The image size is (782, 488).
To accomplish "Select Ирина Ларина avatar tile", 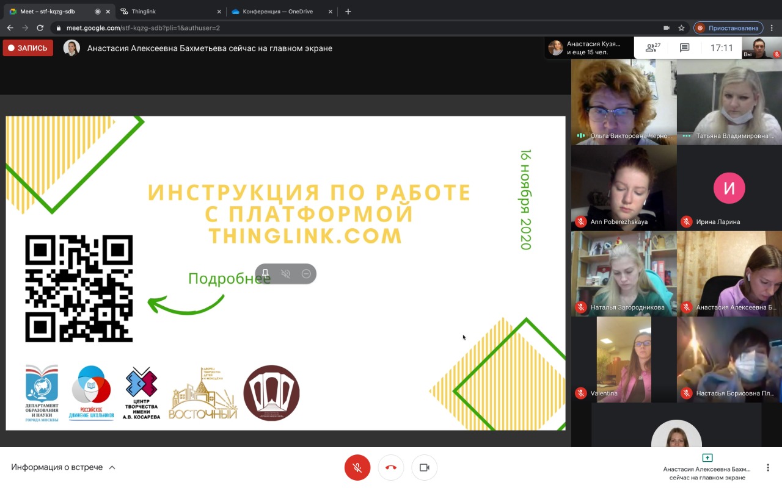I will [x=729, y=188].
